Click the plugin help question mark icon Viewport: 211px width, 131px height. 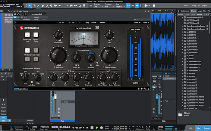[149, 89]
